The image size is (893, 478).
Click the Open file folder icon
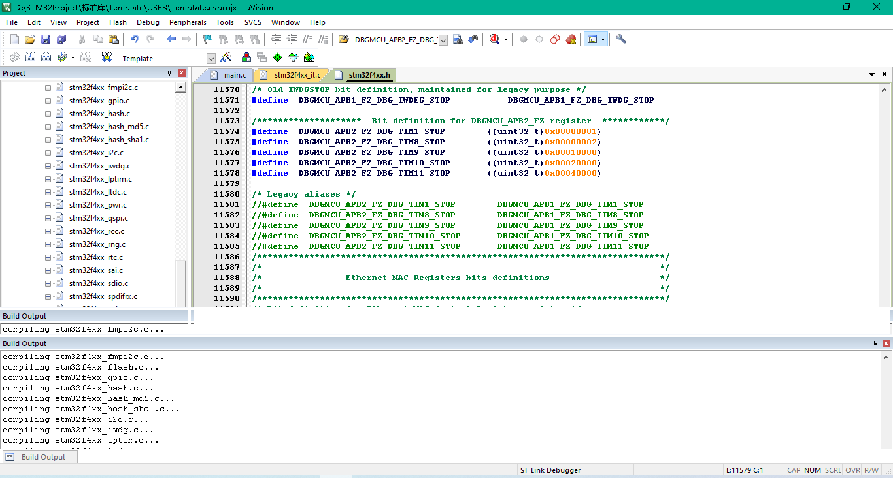click(x=30, y=39)
